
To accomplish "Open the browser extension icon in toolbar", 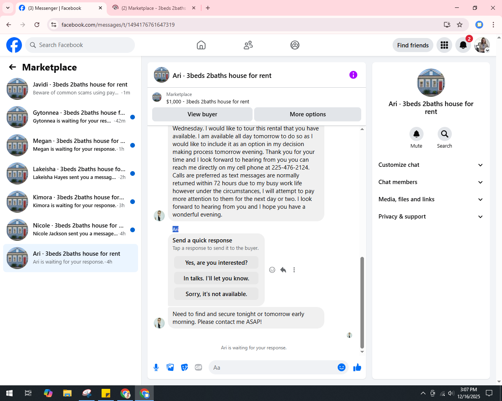I will point(479,25).
